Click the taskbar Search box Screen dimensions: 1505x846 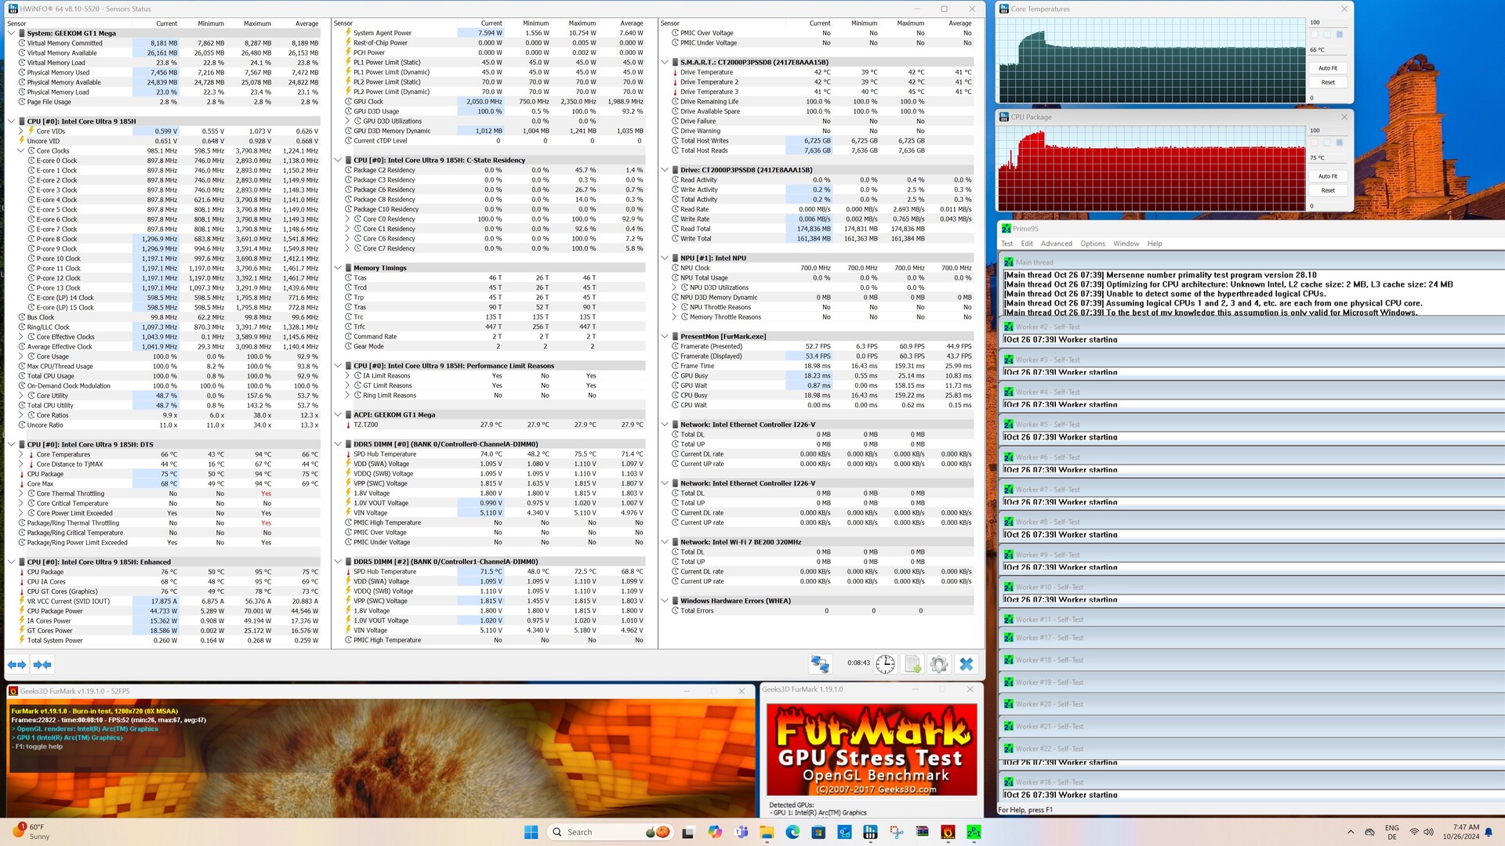coord(610,832)
